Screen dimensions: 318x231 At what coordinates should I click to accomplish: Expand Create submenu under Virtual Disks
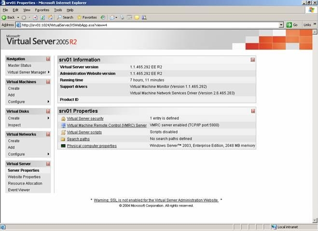pos(48,118)
